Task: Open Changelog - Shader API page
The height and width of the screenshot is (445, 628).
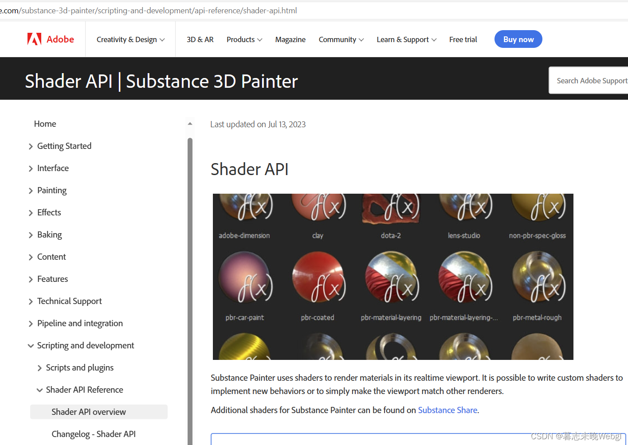Action: pos(94,434)
